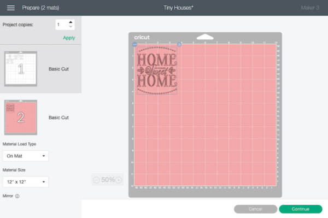The image size is (328, 218).
Task: Open the Material Size dropdown
Action: click(x=26, y=182)
